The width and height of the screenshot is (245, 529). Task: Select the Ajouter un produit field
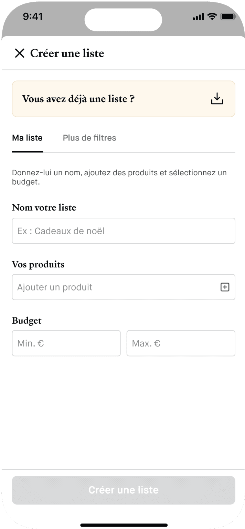(114, 287)
